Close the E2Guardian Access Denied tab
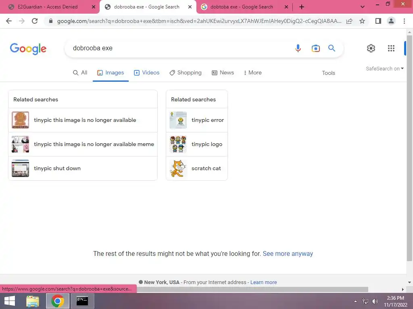413x309 pixels. pyautogui.click(x=94, y=7)
